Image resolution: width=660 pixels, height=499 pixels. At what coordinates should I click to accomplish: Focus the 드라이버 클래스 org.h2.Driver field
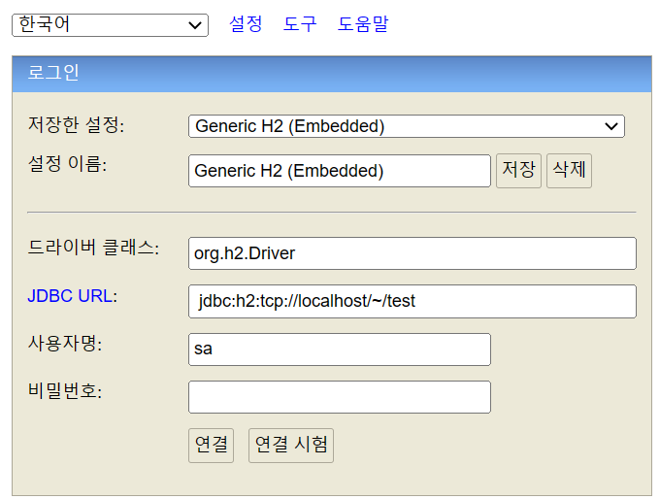412,253
